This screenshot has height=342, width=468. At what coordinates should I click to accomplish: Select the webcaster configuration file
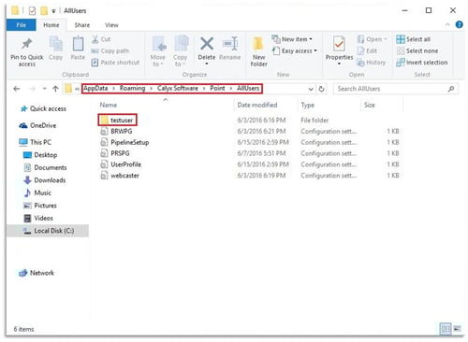pyautogui.click(x=120, y=176)
